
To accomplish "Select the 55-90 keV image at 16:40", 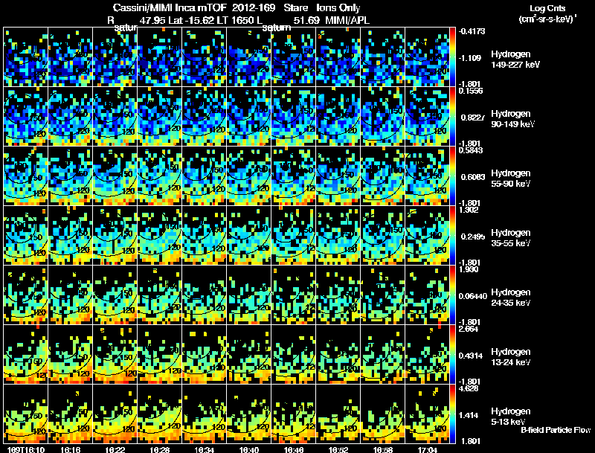I will coord(248,176).
